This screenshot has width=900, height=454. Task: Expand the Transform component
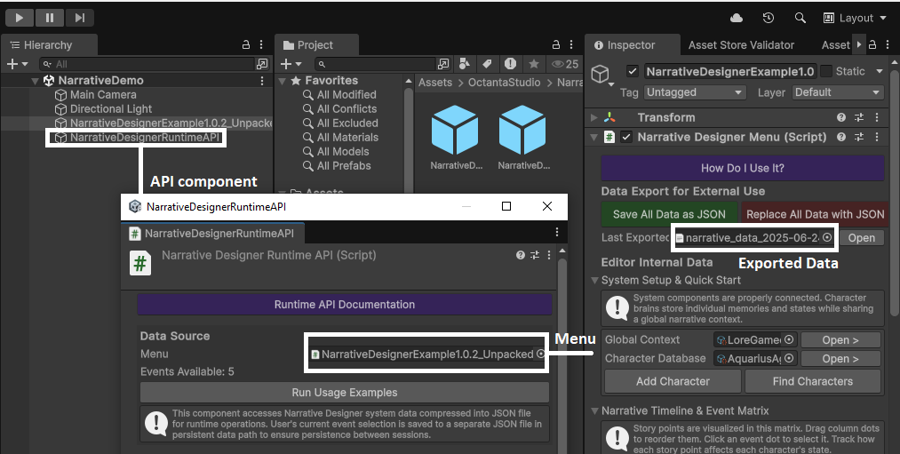coord(594,117)
